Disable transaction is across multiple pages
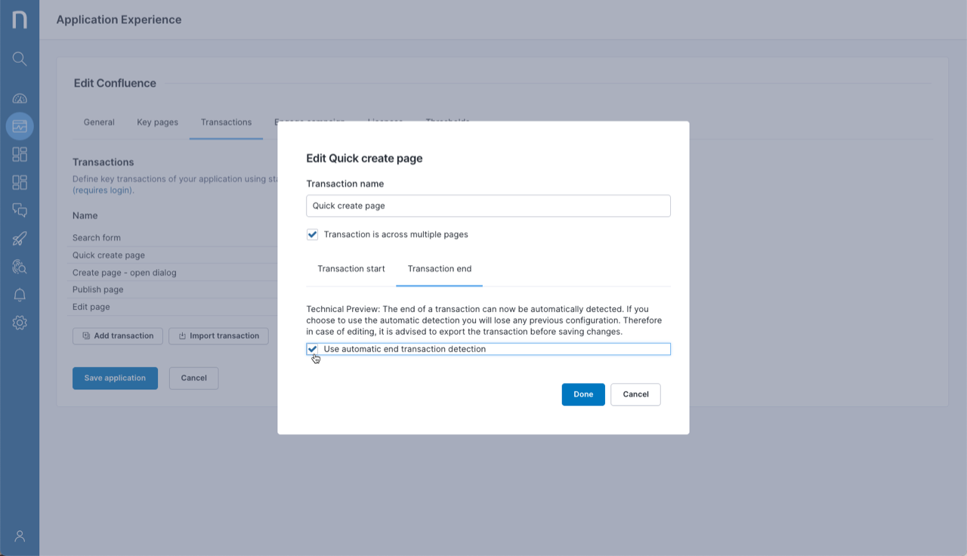 click(312, 234)
